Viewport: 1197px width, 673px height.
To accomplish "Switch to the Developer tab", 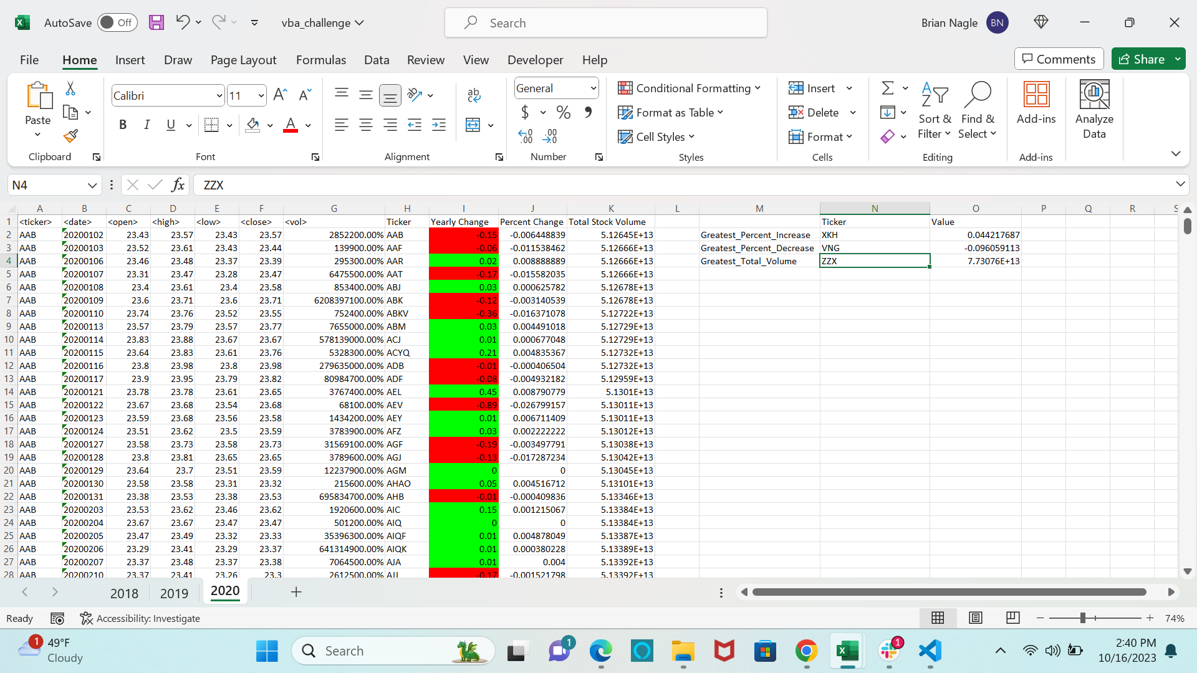I will coord(536,60).
